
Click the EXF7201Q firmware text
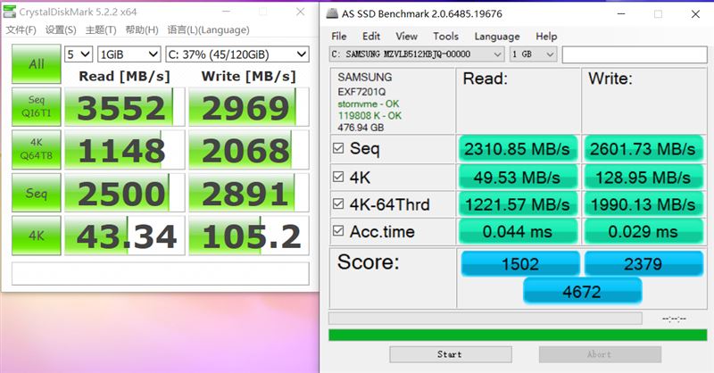pyautogui.click(x=361, y=92)
